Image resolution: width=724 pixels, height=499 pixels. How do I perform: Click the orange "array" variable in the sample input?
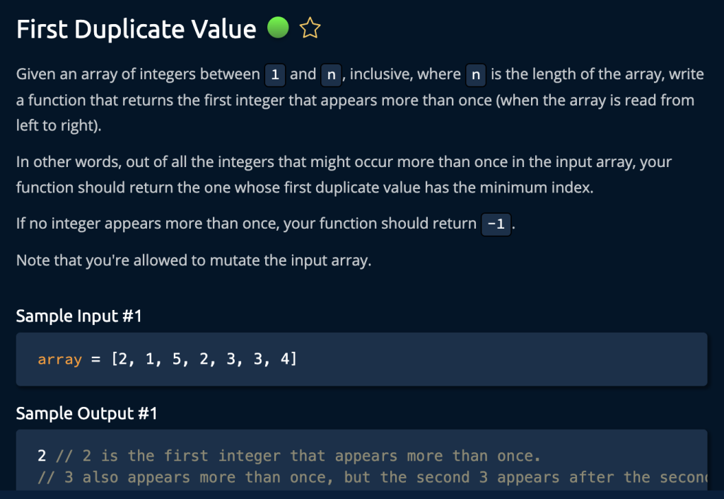60,360
